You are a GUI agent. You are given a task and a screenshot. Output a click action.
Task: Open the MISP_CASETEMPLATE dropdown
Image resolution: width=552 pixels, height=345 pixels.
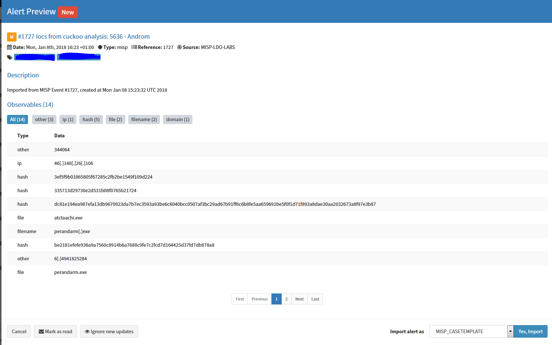pyautogui.click(x=511, y=331)
